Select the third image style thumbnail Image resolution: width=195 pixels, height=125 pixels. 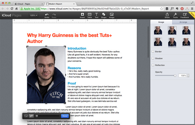(x=186, y=30)
